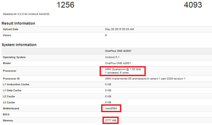Click the Operating System label

click(x=14, y=57)
